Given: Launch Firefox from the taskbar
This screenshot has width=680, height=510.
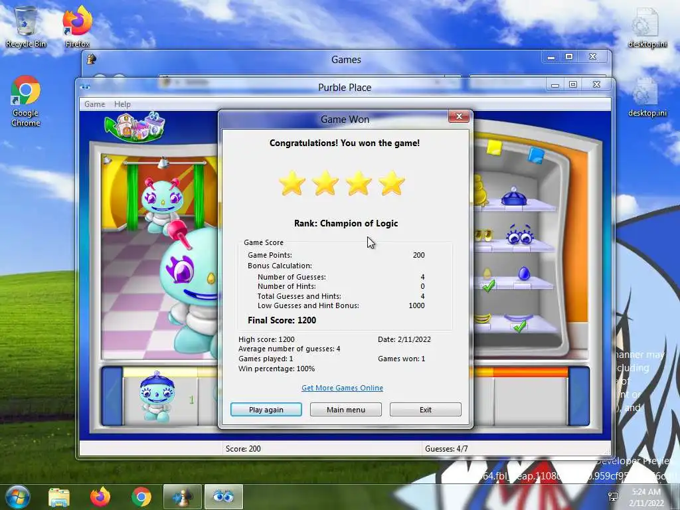Looking at the screenshot, I should (x=100, y=497).
